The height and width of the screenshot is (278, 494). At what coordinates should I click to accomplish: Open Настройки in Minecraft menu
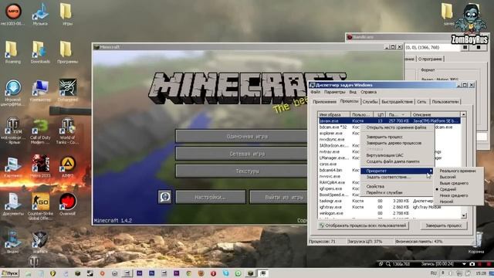(211, 197)
